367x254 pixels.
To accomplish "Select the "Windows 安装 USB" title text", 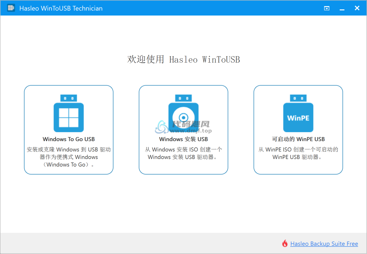I will [183, 139].
